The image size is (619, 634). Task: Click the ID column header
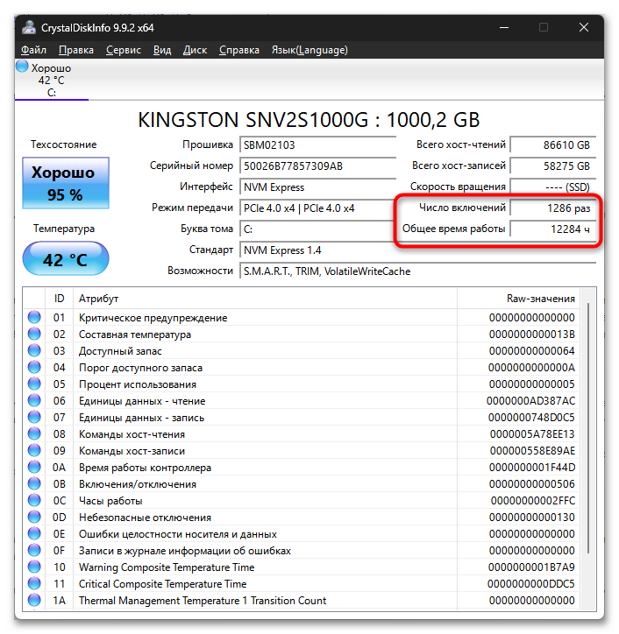tap(59, 299)
